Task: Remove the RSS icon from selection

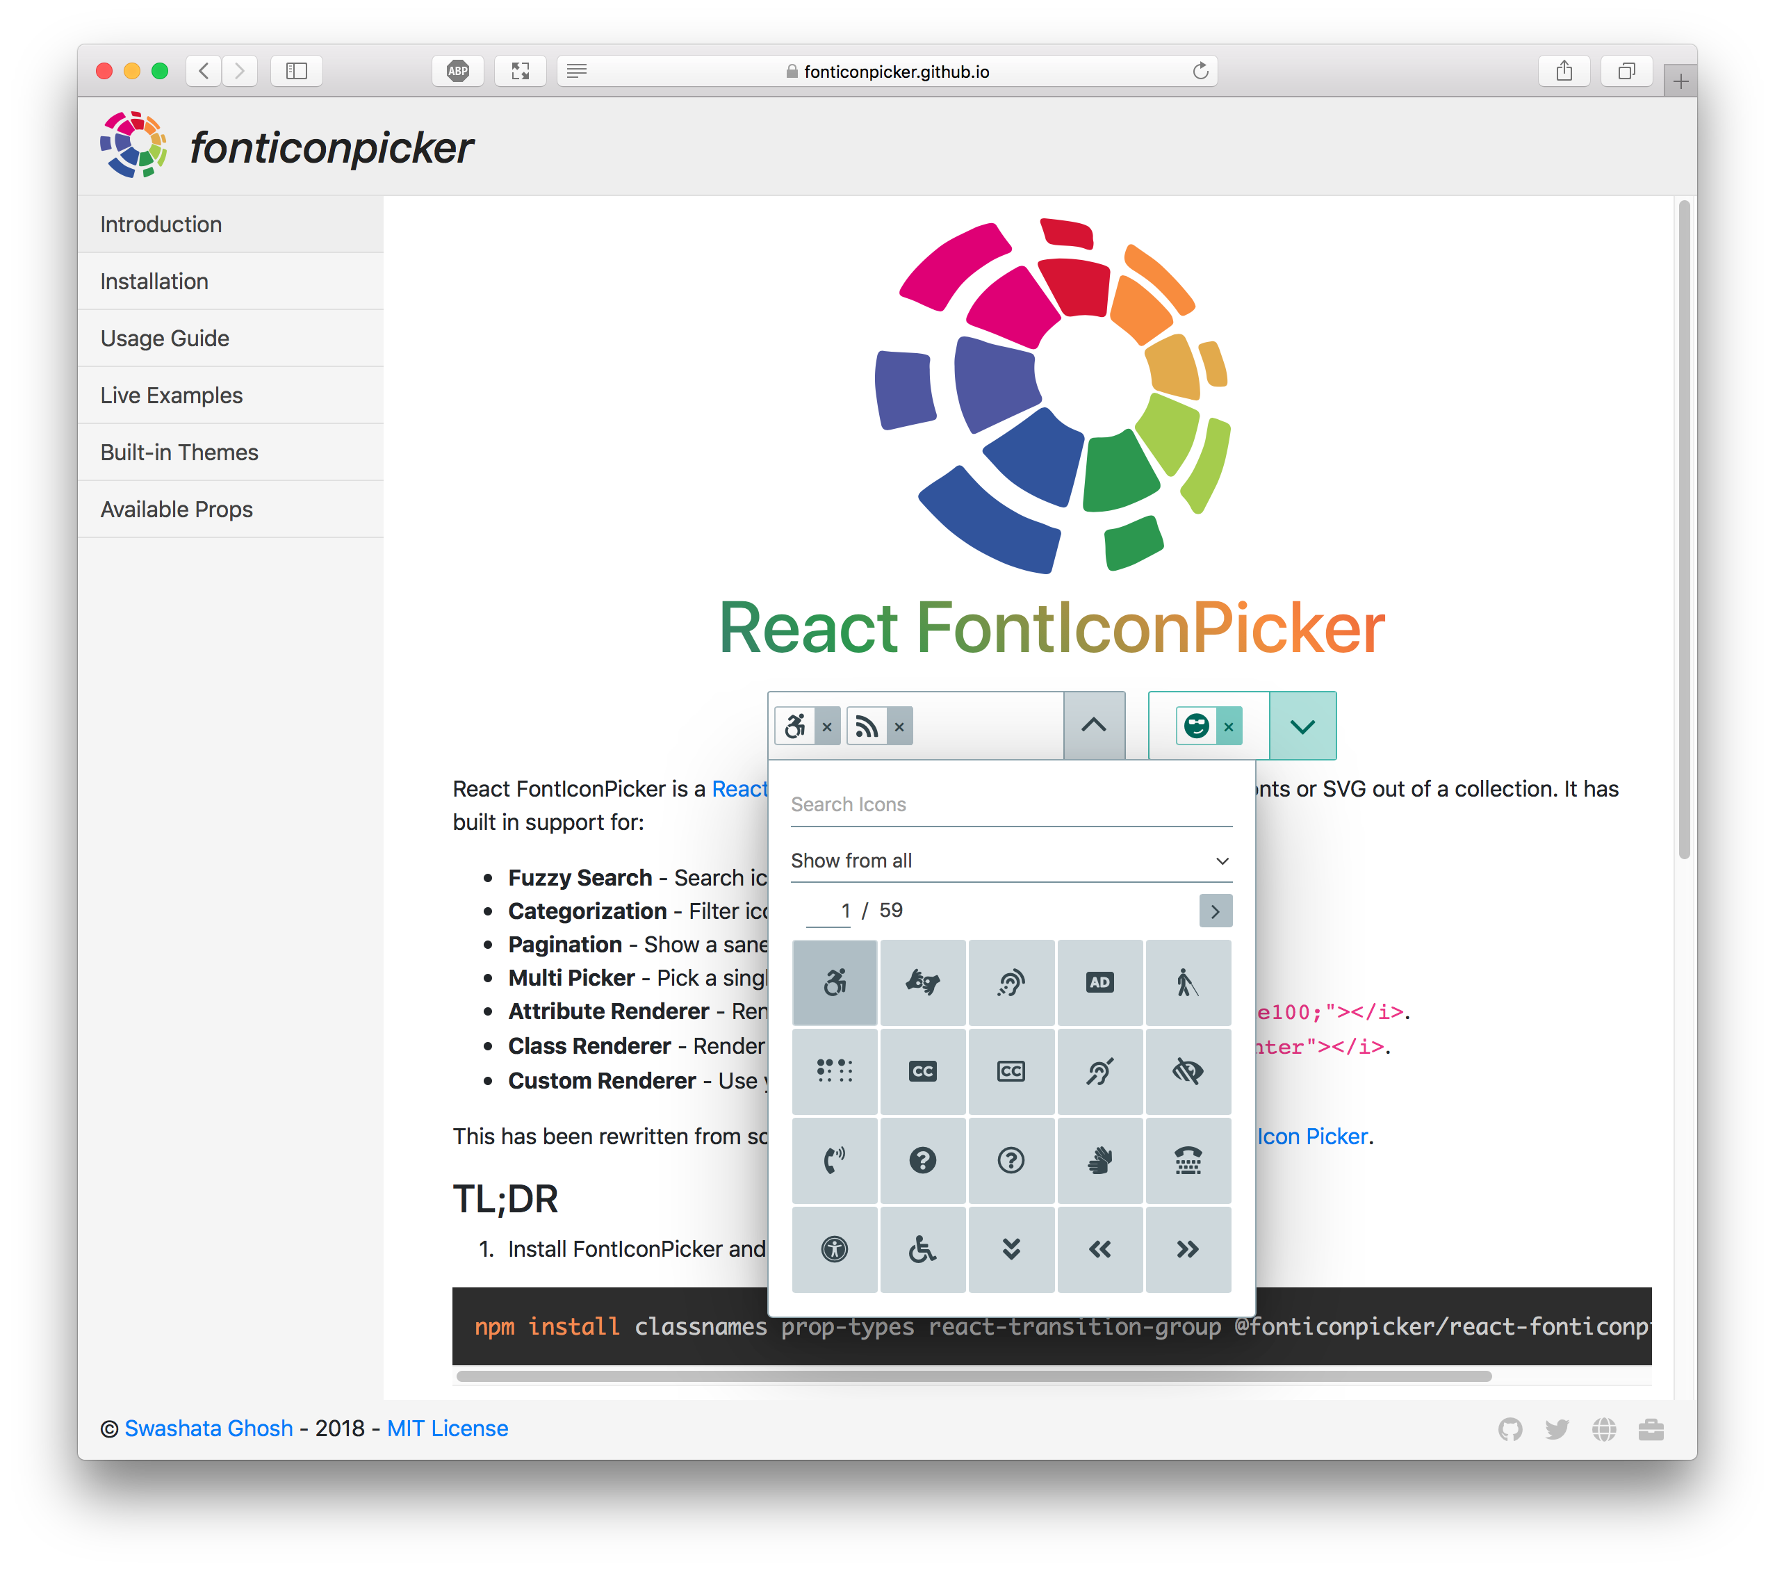Action: [899, 727]
